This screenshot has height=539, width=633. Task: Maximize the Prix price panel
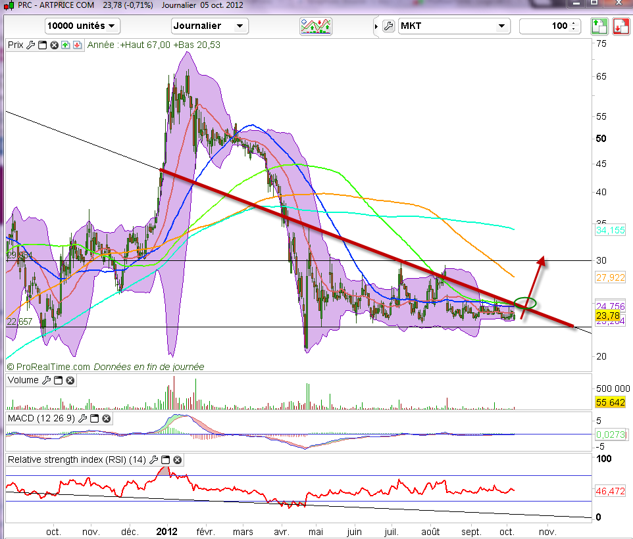43,45
